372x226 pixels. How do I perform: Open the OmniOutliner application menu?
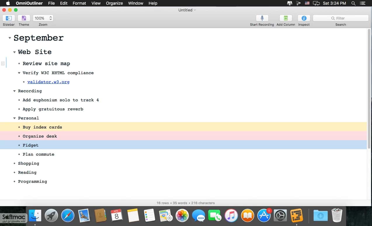pyautogui.click(x=29, y=3)
